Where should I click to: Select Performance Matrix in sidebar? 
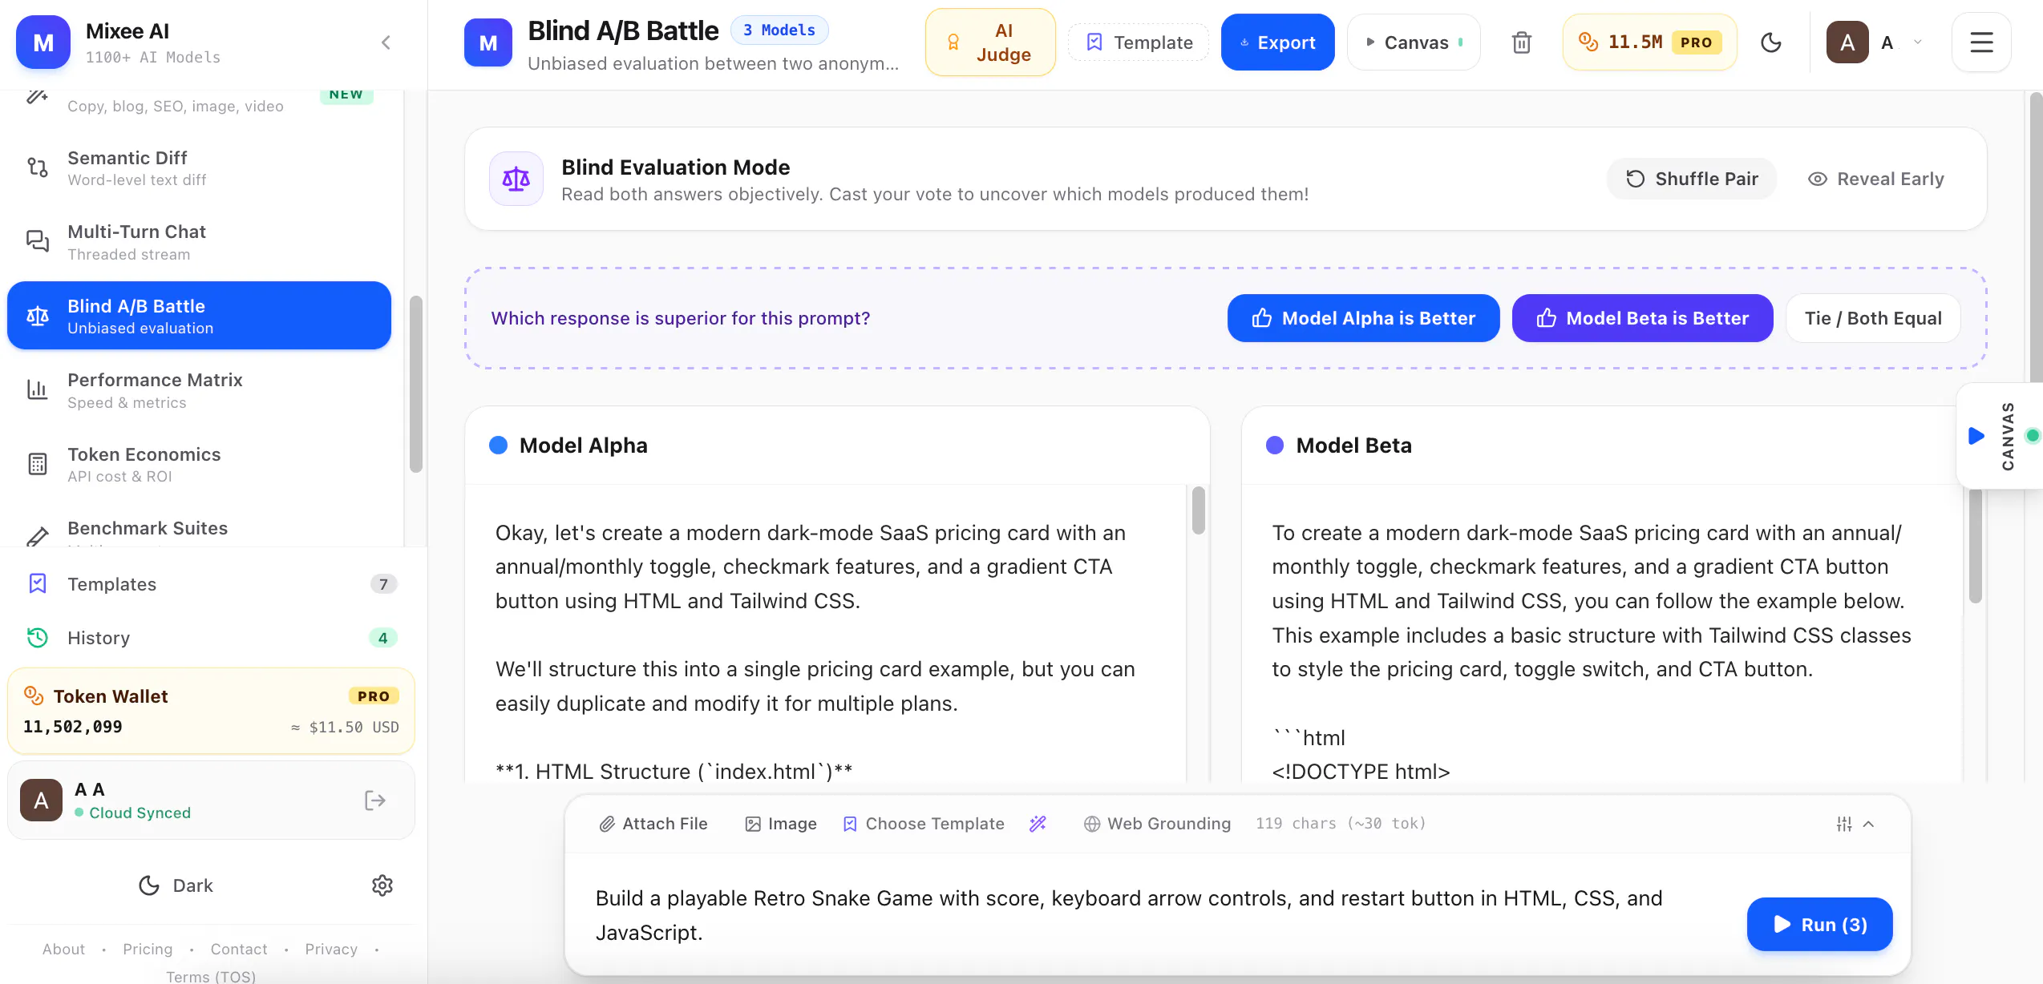(x=199, y=390)
